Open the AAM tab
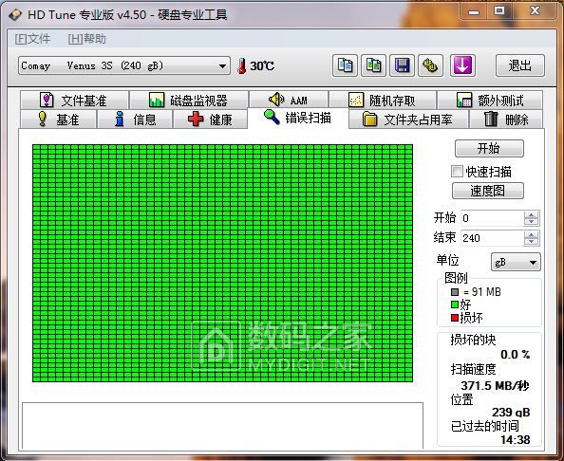 click(289, 100)
